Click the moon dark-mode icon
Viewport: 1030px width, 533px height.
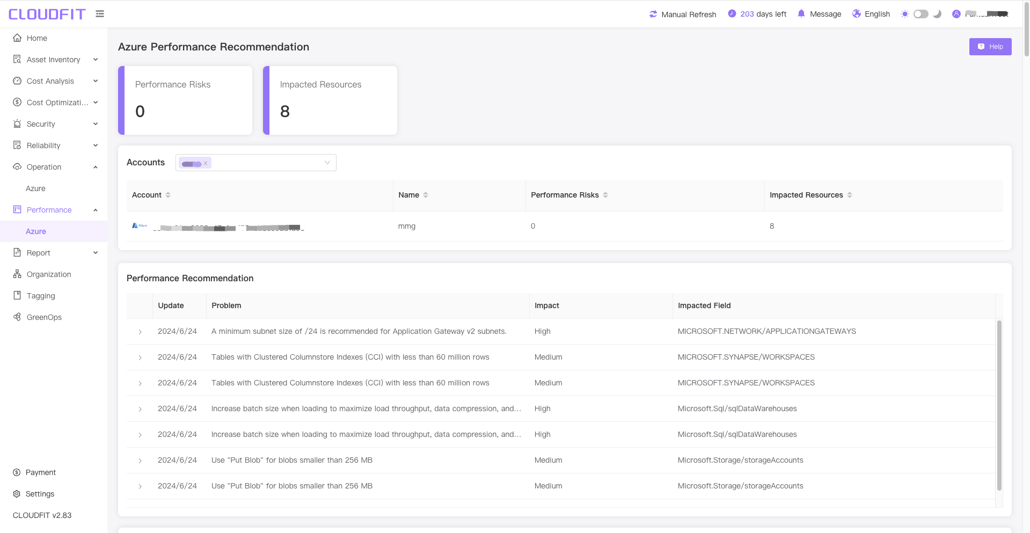tap(937, 14)
